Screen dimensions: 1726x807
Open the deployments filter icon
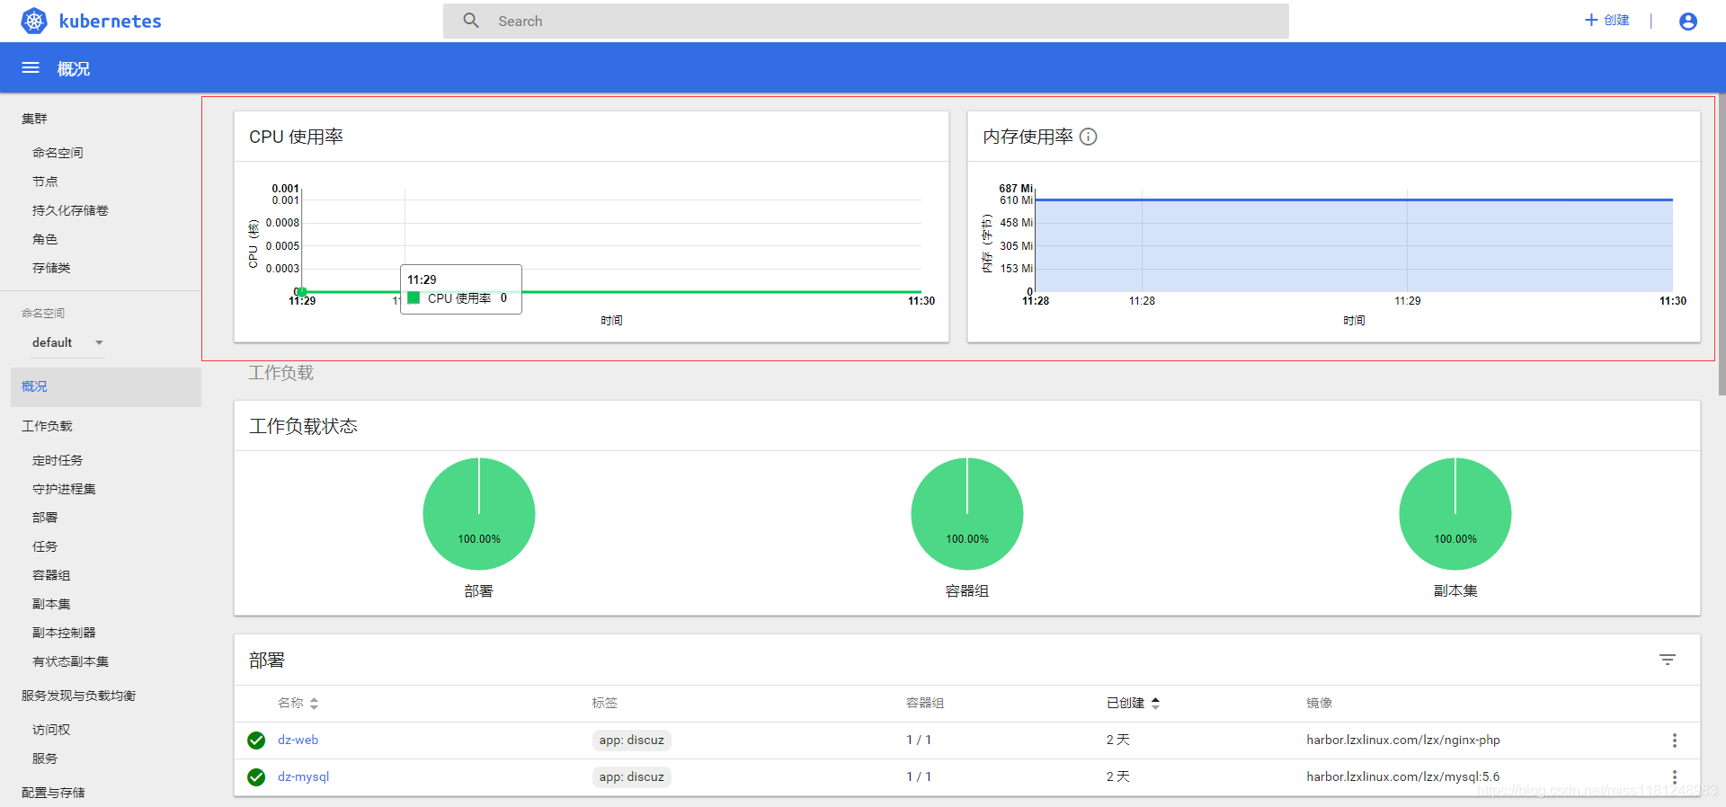(1668, 660)
